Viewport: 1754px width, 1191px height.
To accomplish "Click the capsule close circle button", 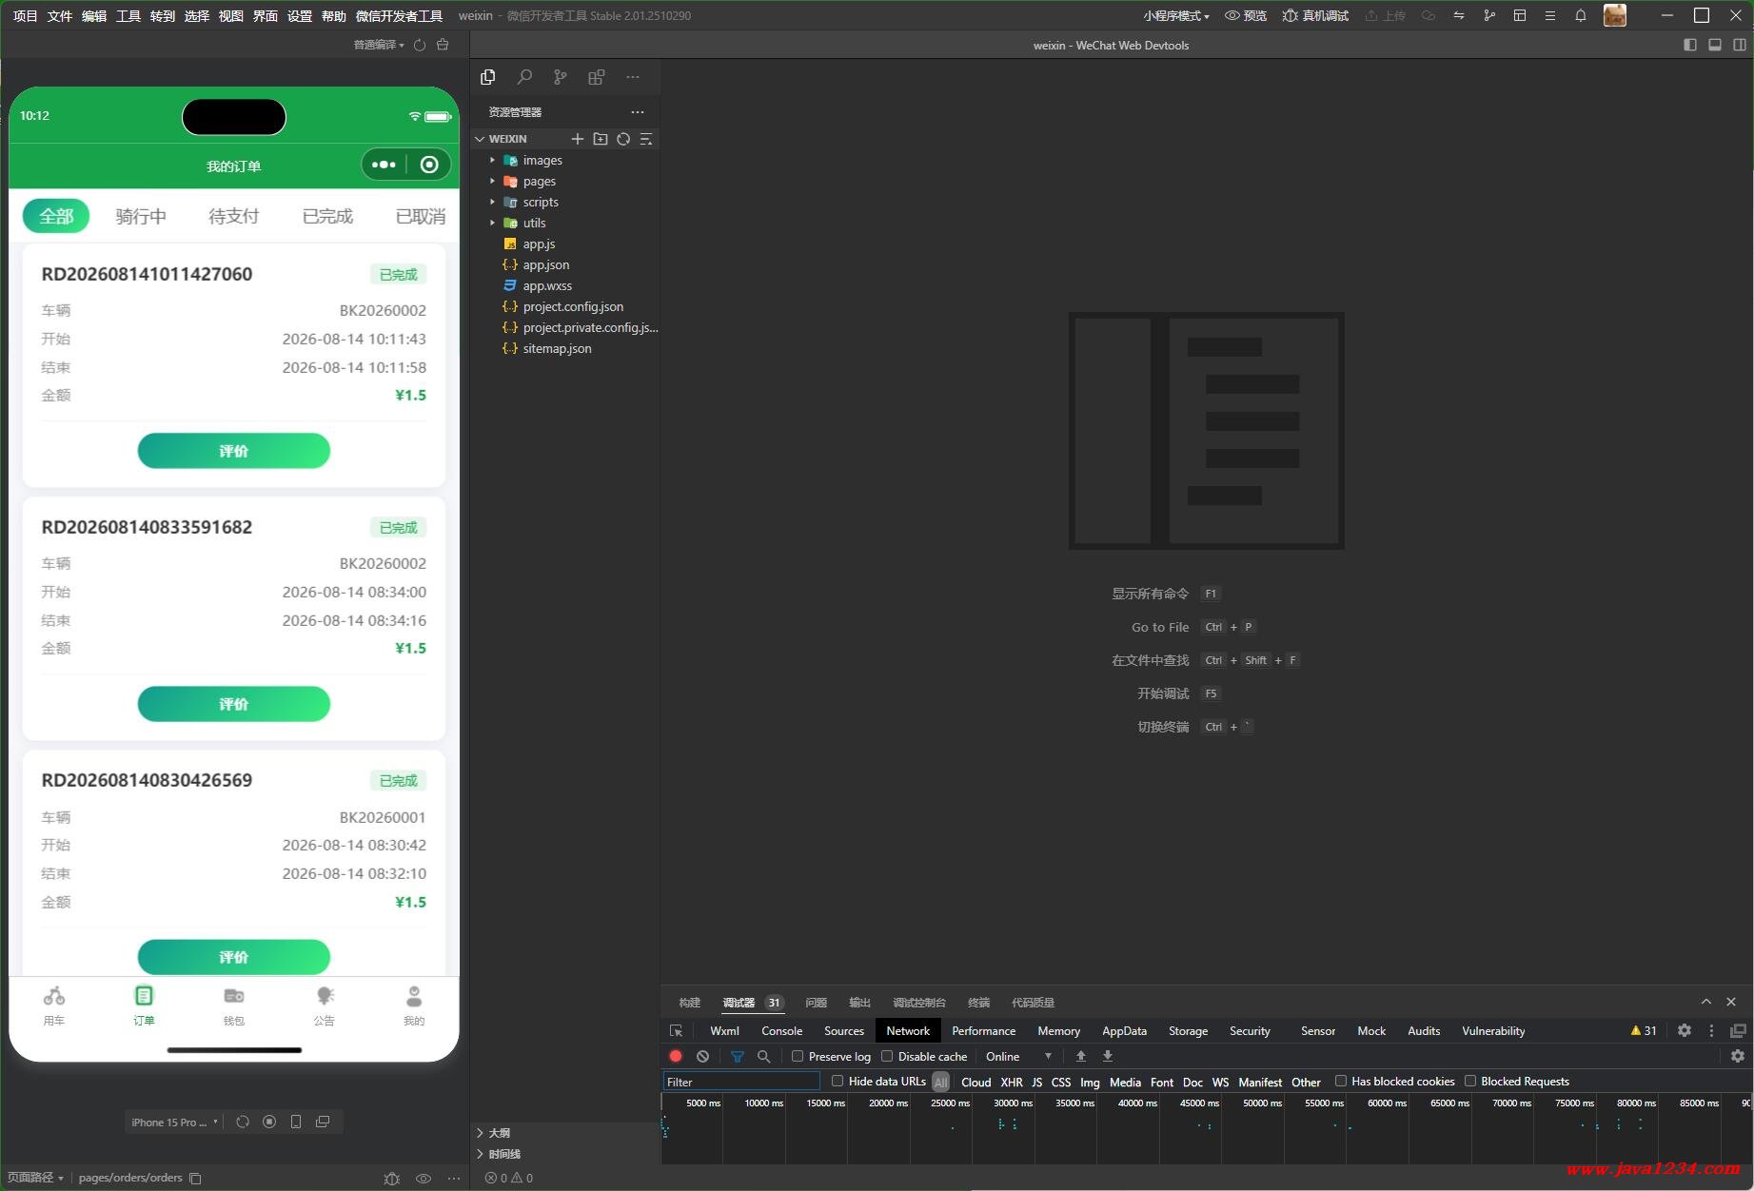I will 429,165.
